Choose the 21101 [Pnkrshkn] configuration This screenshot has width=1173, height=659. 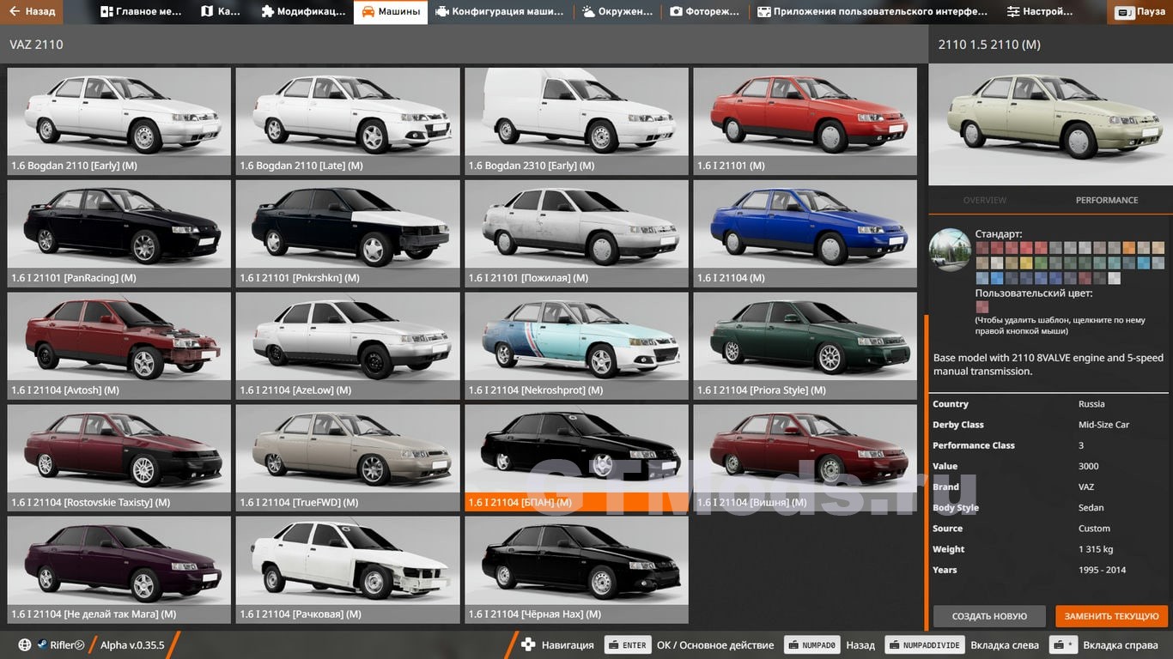click(348, 233)
